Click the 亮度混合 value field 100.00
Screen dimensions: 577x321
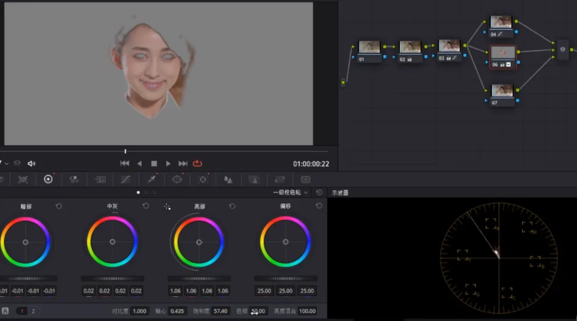pos(307,311)
